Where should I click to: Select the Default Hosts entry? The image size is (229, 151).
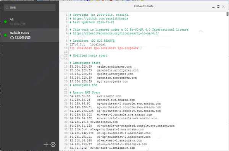point(30,35)
